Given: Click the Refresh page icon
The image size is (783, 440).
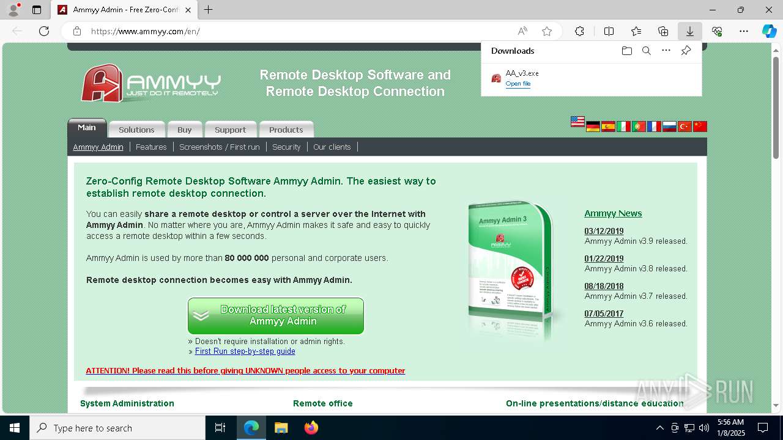Looking at the screenshot, I should tap(44, 31).
